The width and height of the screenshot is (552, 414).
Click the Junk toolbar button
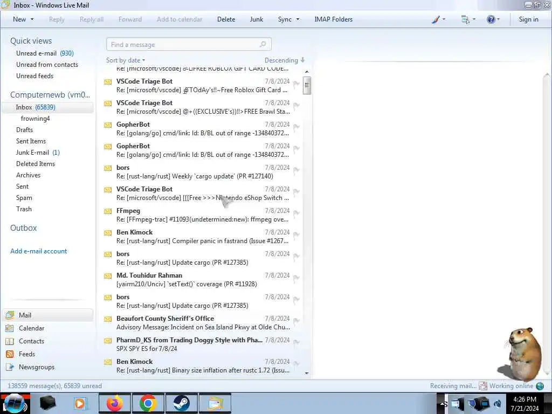pos(256,19)
